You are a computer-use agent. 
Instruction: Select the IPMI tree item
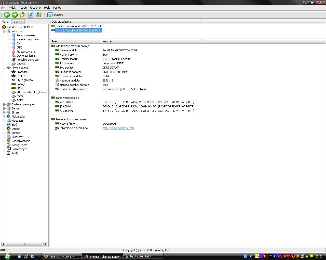pyautogui.click(x=19, y=47)
